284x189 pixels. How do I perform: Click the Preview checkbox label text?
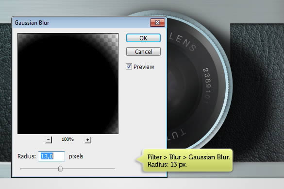[144, 67]
